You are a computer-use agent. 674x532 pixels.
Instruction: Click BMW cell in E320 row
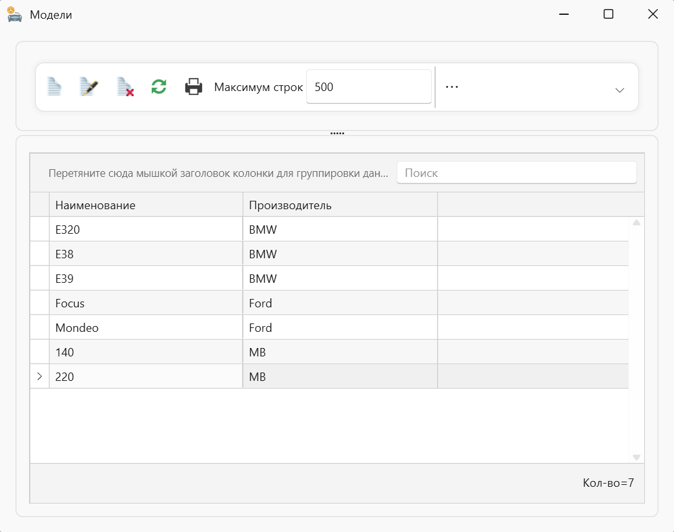(x=340, y=229)
